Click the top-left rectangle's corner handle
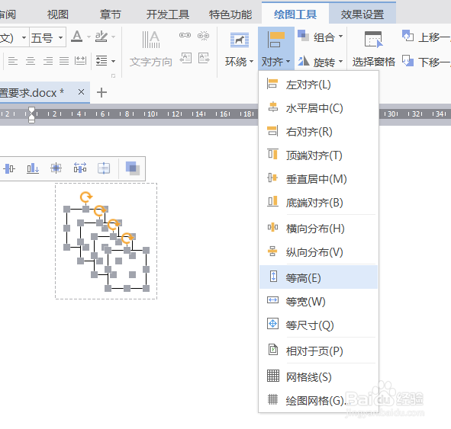The width and height of the screenshot is (451, 429). coord(66,209)
